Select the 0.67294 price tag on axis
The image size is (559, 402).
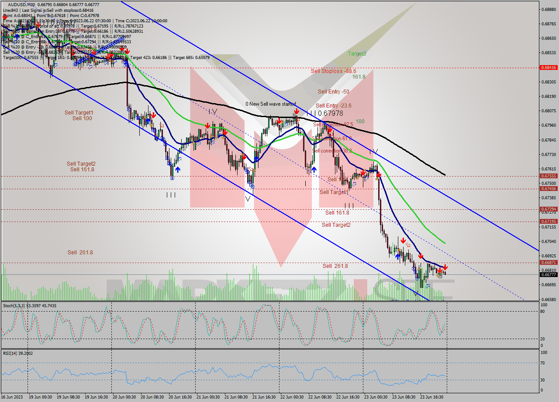(549, 209)
